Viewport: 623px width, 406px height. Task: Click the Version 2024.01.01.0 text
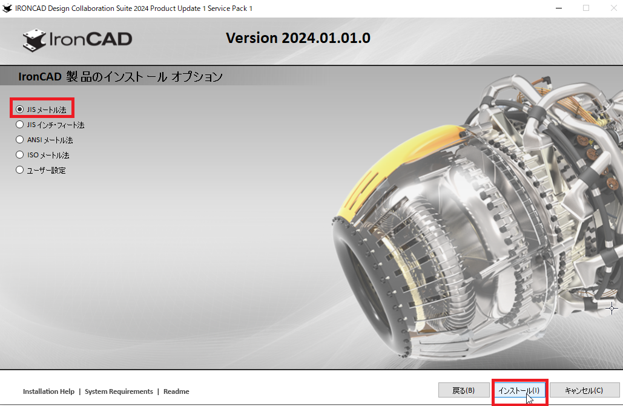[x=298, y=38]
